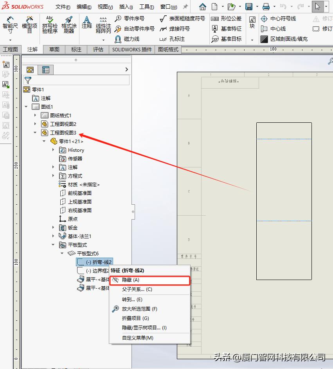
Task: Open the 插入(I) menu
Action: tap(126, 7)
